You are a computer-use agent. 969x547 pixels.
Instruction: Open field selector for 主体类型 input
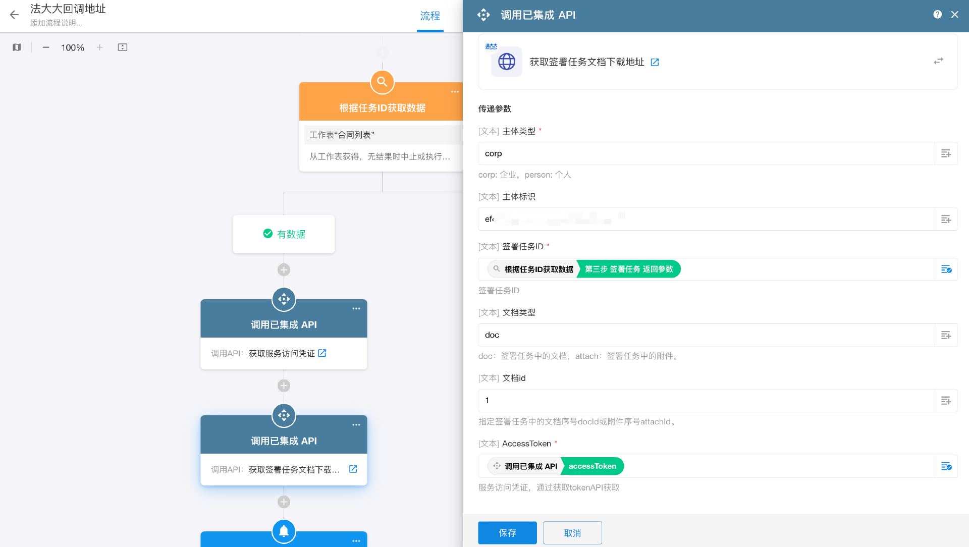point(946,153)
